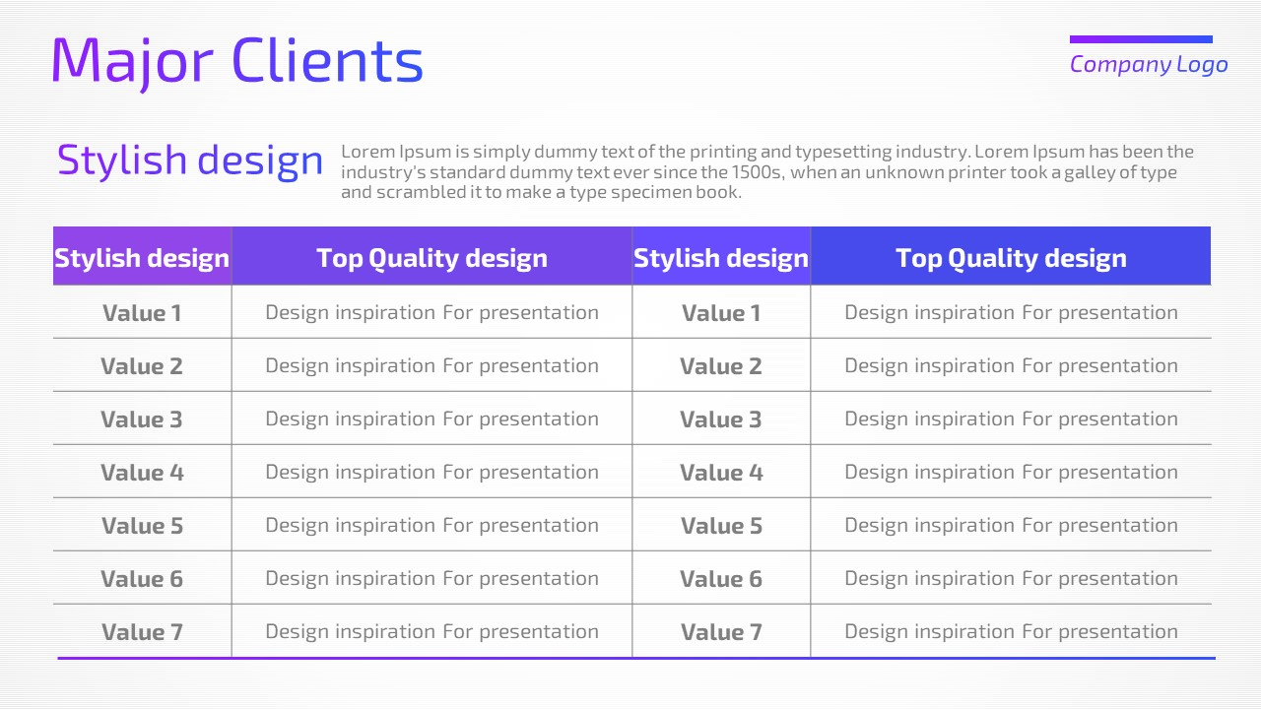Image resolution: width=1261 pixels, height=709 pixels.
Task: Select "Value 4" under the blue Stylish design header
Action: (x=721, y=473)
